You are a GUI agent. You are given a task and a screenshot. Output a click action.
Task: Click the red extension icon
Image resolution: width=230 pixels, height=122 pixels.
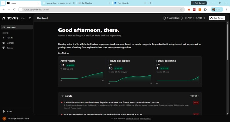pyautogui.click(x=194, y=9)
